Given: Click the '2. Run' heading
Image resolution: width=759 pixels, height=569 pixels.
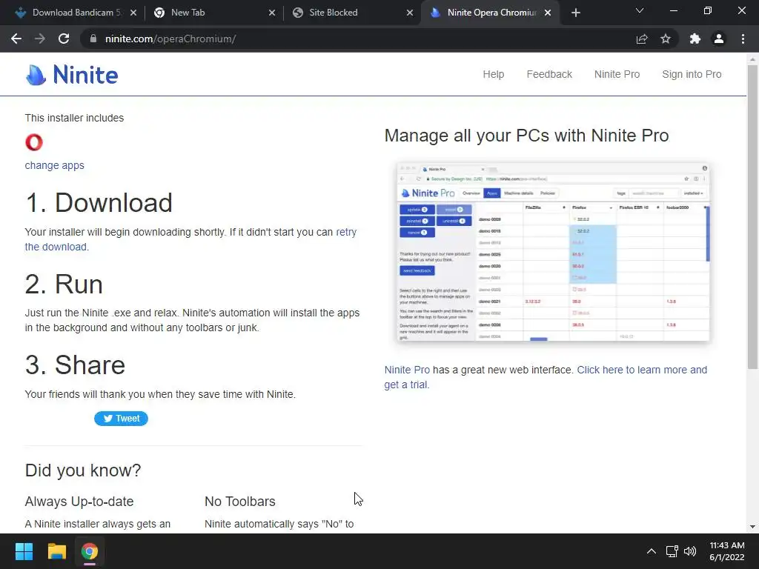Looking at the screenshot, I should (64, 284).
